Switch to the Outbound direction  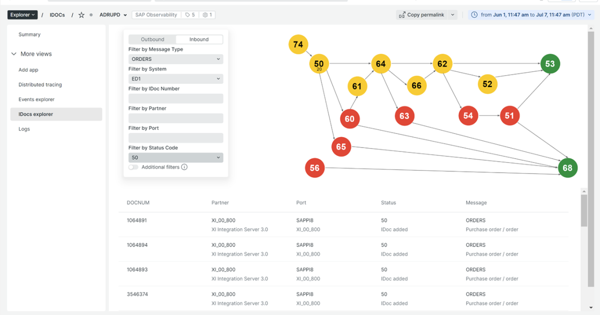pos(152,39)
